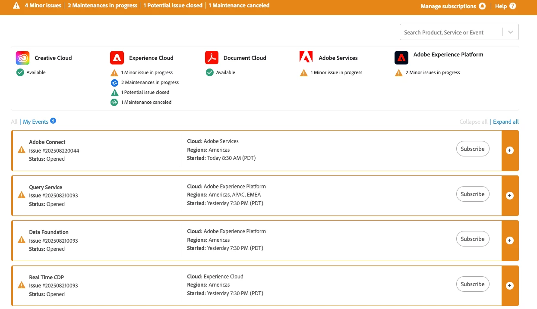Open the Help link
Screen dimensions: 537x309
coord(501,6)
